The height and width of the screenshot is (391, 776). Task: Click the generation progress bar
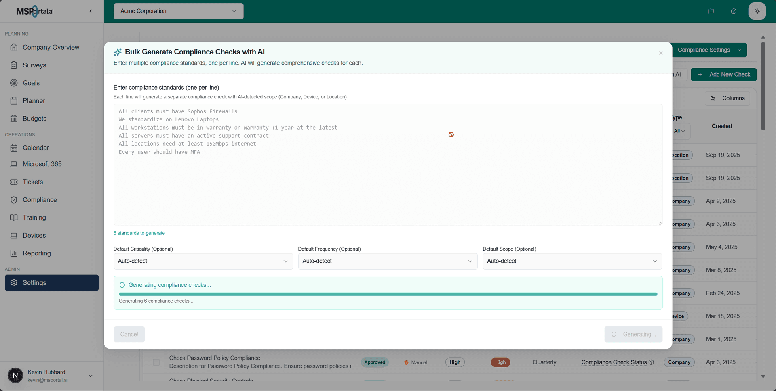click(x=387, y=294)
